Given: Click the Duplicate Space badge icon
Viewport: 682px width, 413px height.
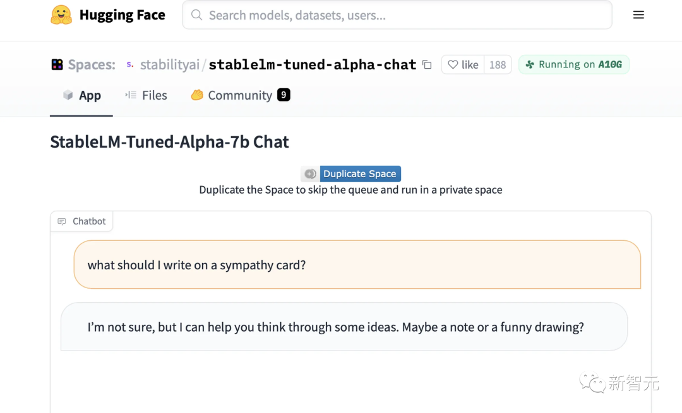Looking at the screenshot, I should pos(310,174).
